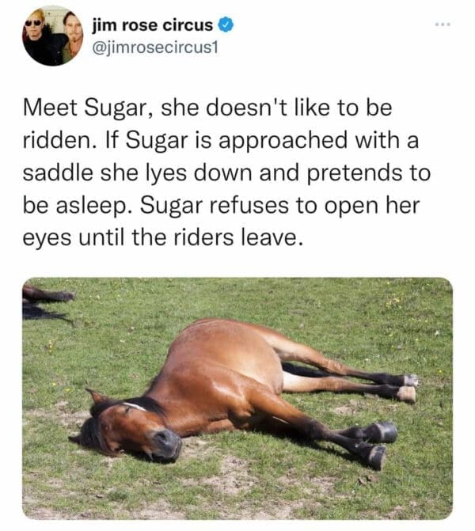Screen dimensions: 475x531
Task: Click the blue verified badge
Action: 226,25
